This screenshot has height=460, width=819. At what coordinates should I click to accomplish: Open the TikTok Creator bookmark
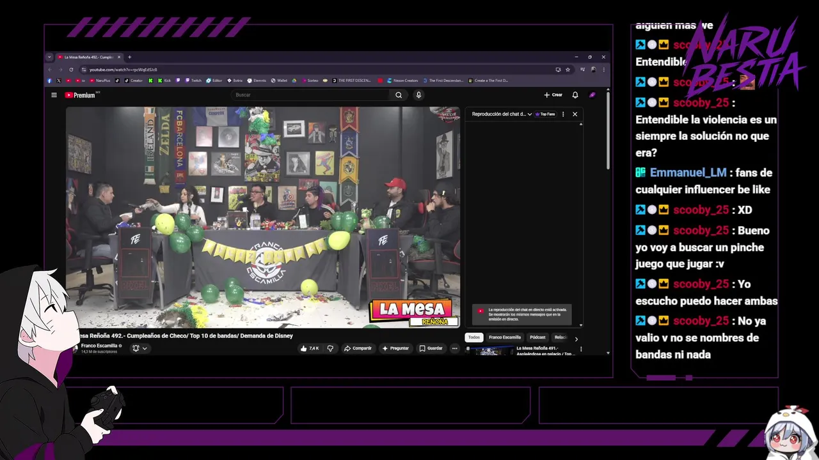click(x=133, y=80)
